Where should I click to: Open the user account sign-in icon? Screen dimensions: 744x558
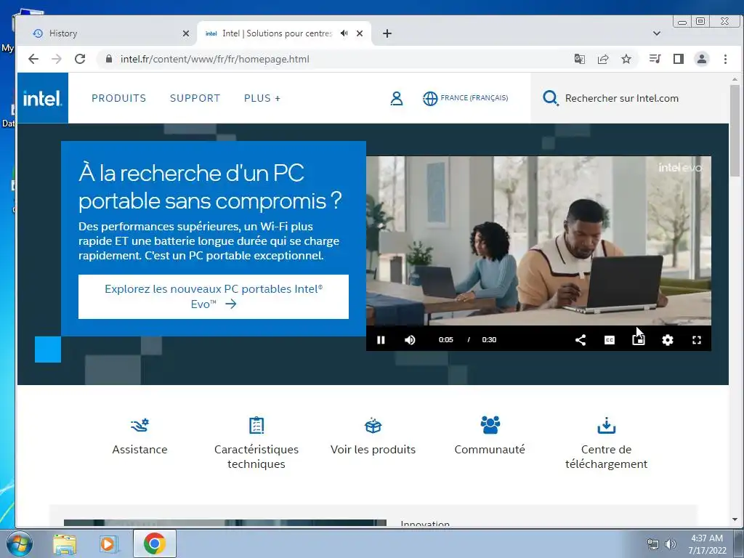(397, 98)
